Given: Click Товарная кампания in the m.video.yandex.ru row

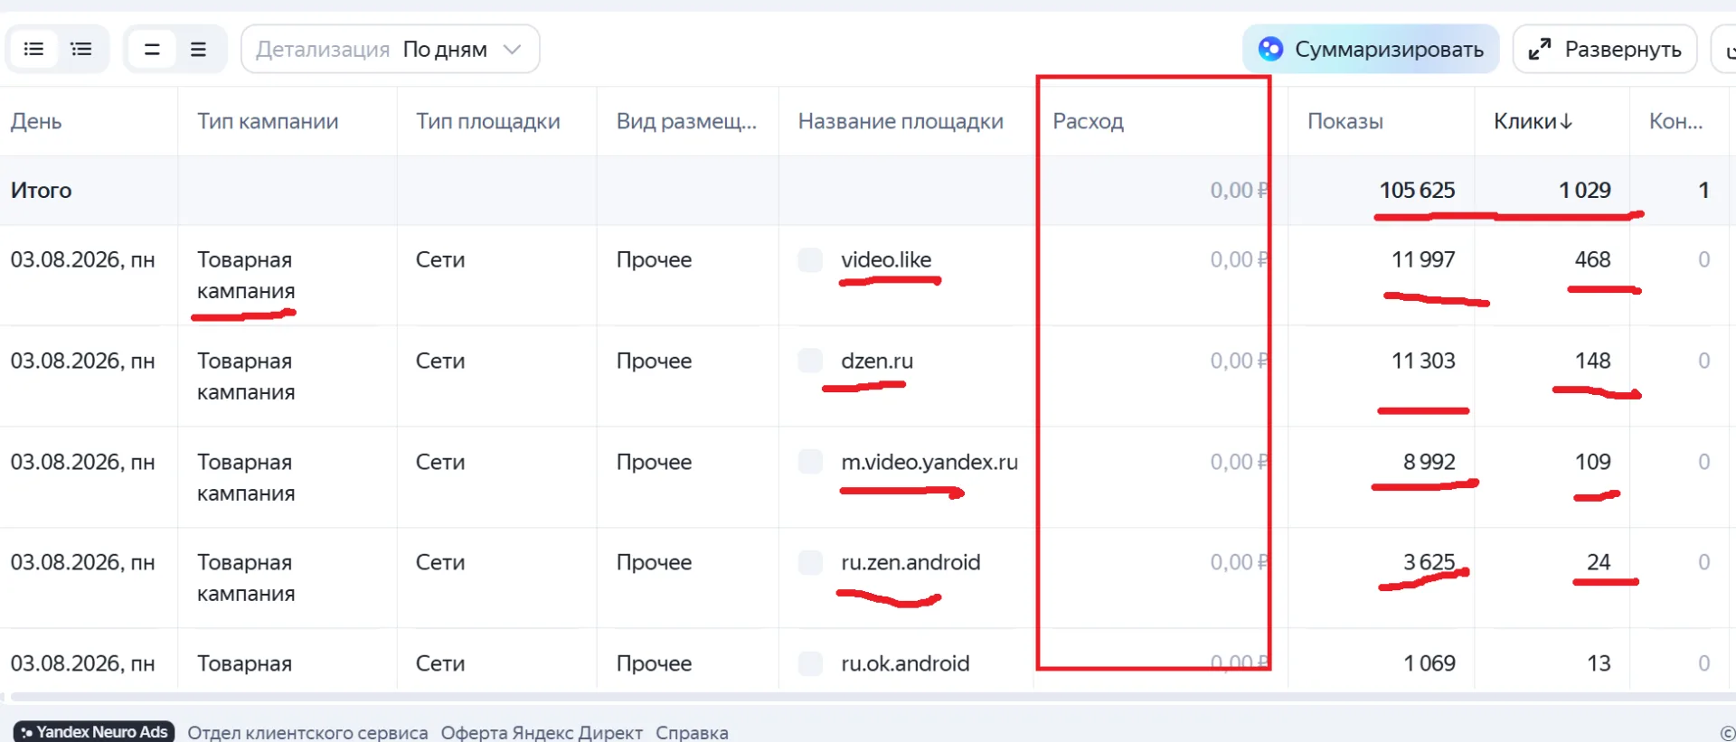Looking at the screenshot, I should (246, 478).
